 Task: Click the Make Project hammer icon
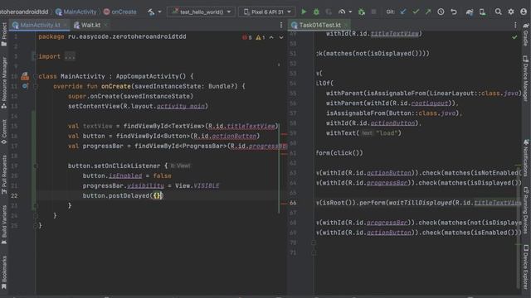(151, 12)
